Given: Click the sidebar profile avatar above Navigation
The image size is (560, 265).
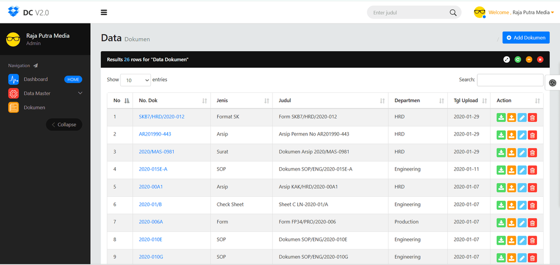Looking at the screenshot, I should [x=13, y=39].
